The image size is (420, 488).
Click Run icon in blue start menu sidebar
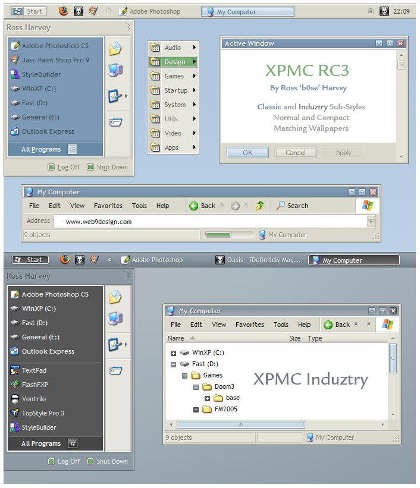[x=115, y=122]
